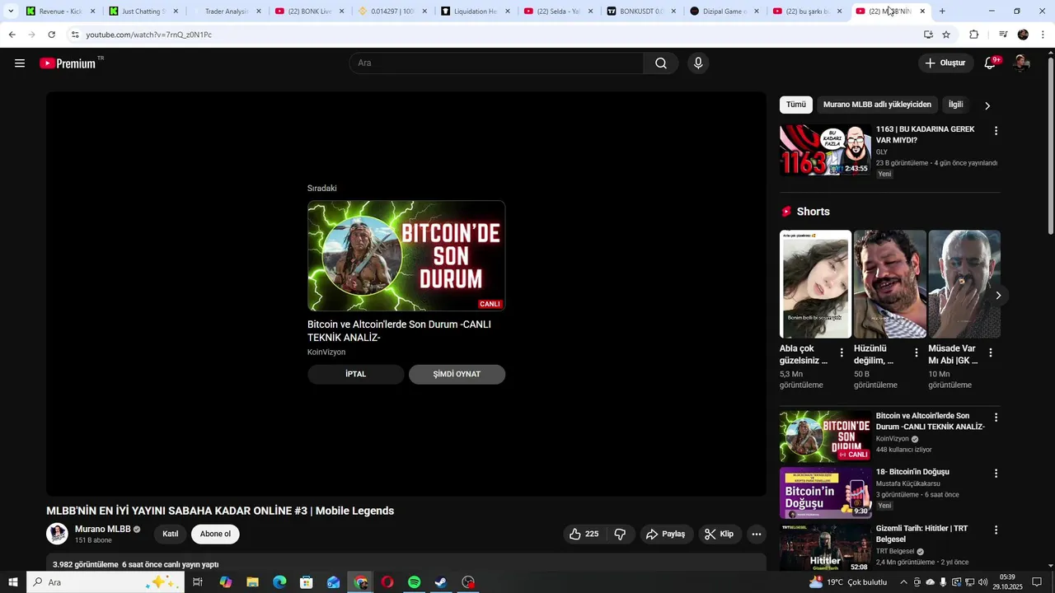Switch to the 'Liquidation He' browser tab

point(475,12)
